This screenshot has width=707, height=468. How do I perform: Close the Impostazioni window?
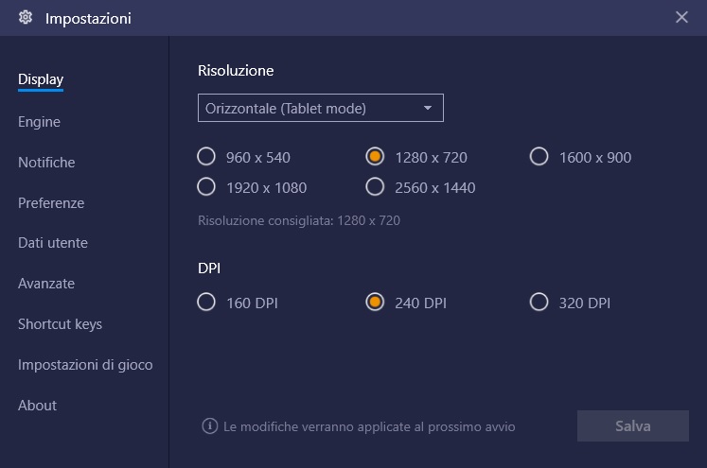point(681,17)
